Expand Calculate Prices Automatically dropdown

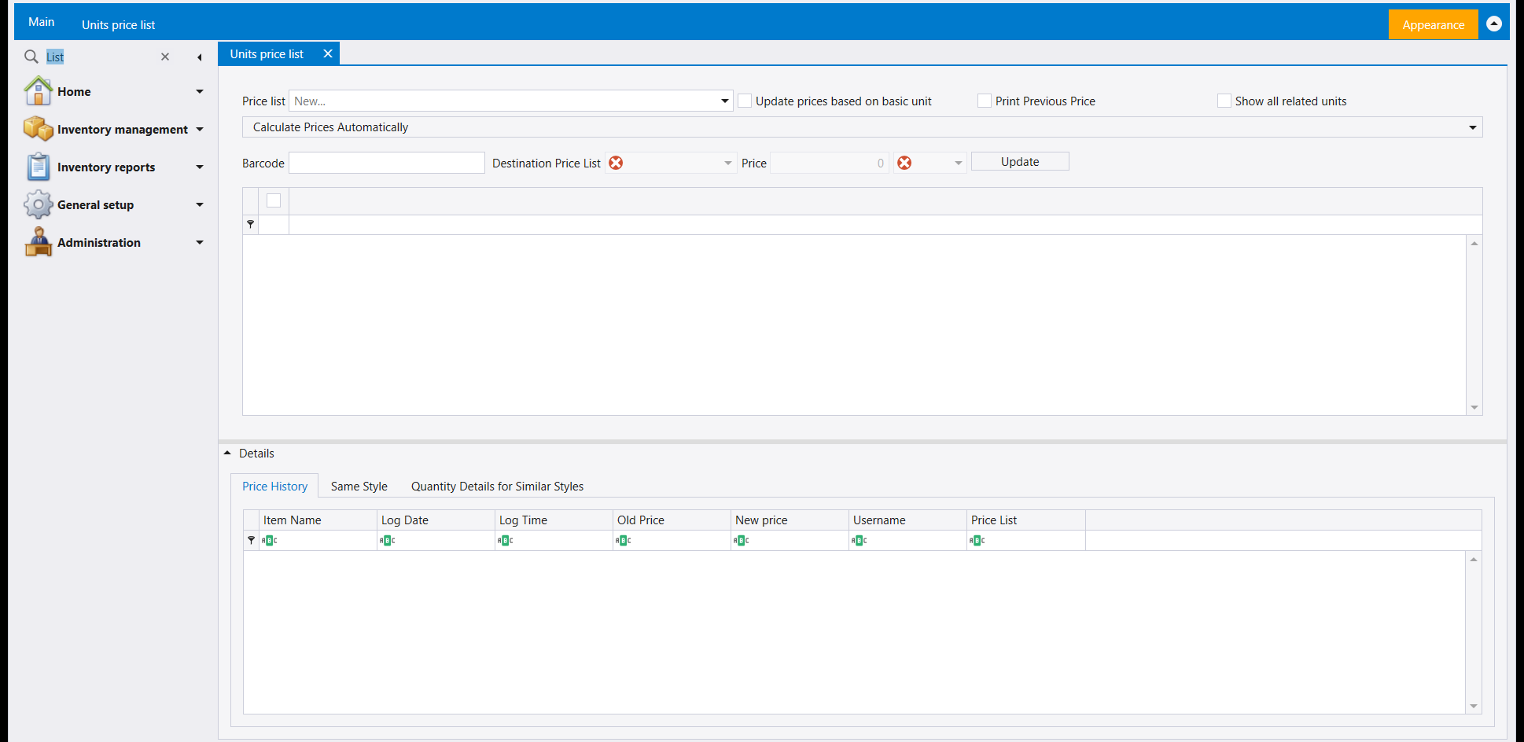[x=1472, y=127]
